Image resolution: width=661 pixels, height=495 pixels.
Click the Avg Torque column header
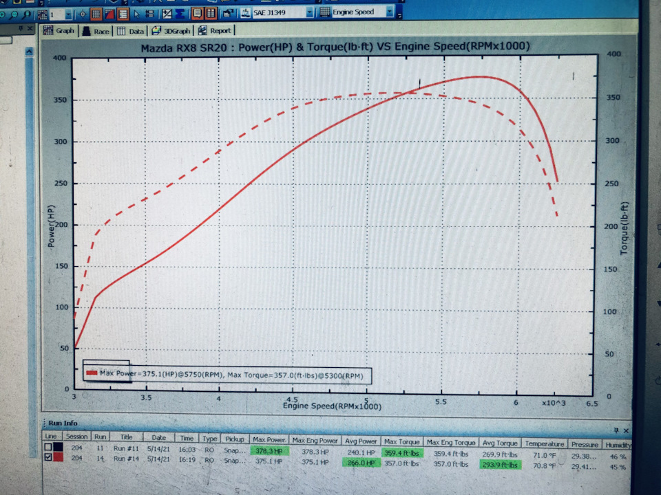pyautogui.click(x=500, y=443)
